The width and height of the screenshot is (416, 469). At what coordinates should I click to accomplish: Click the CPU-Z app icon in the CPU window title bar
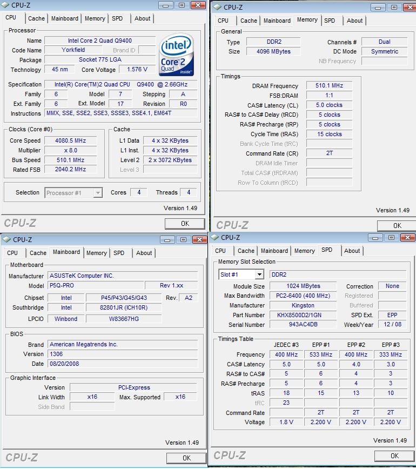point(5,5)
